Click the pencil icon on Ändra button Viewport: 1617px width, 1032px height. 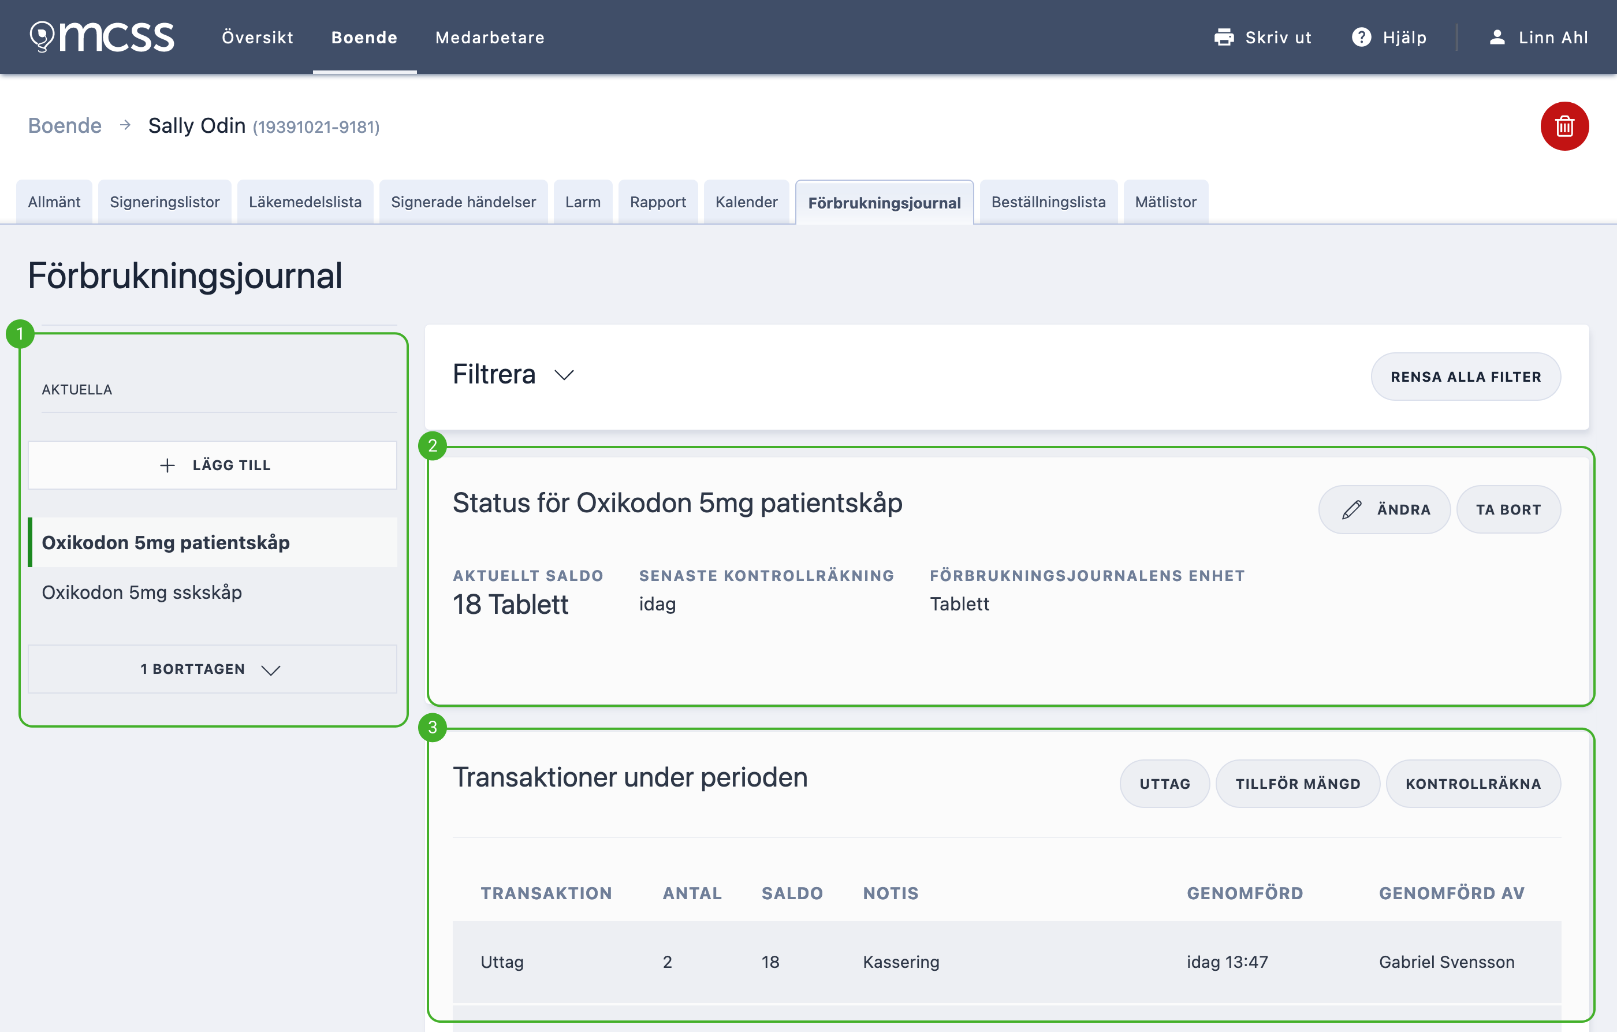click(x=1351, y=509)
